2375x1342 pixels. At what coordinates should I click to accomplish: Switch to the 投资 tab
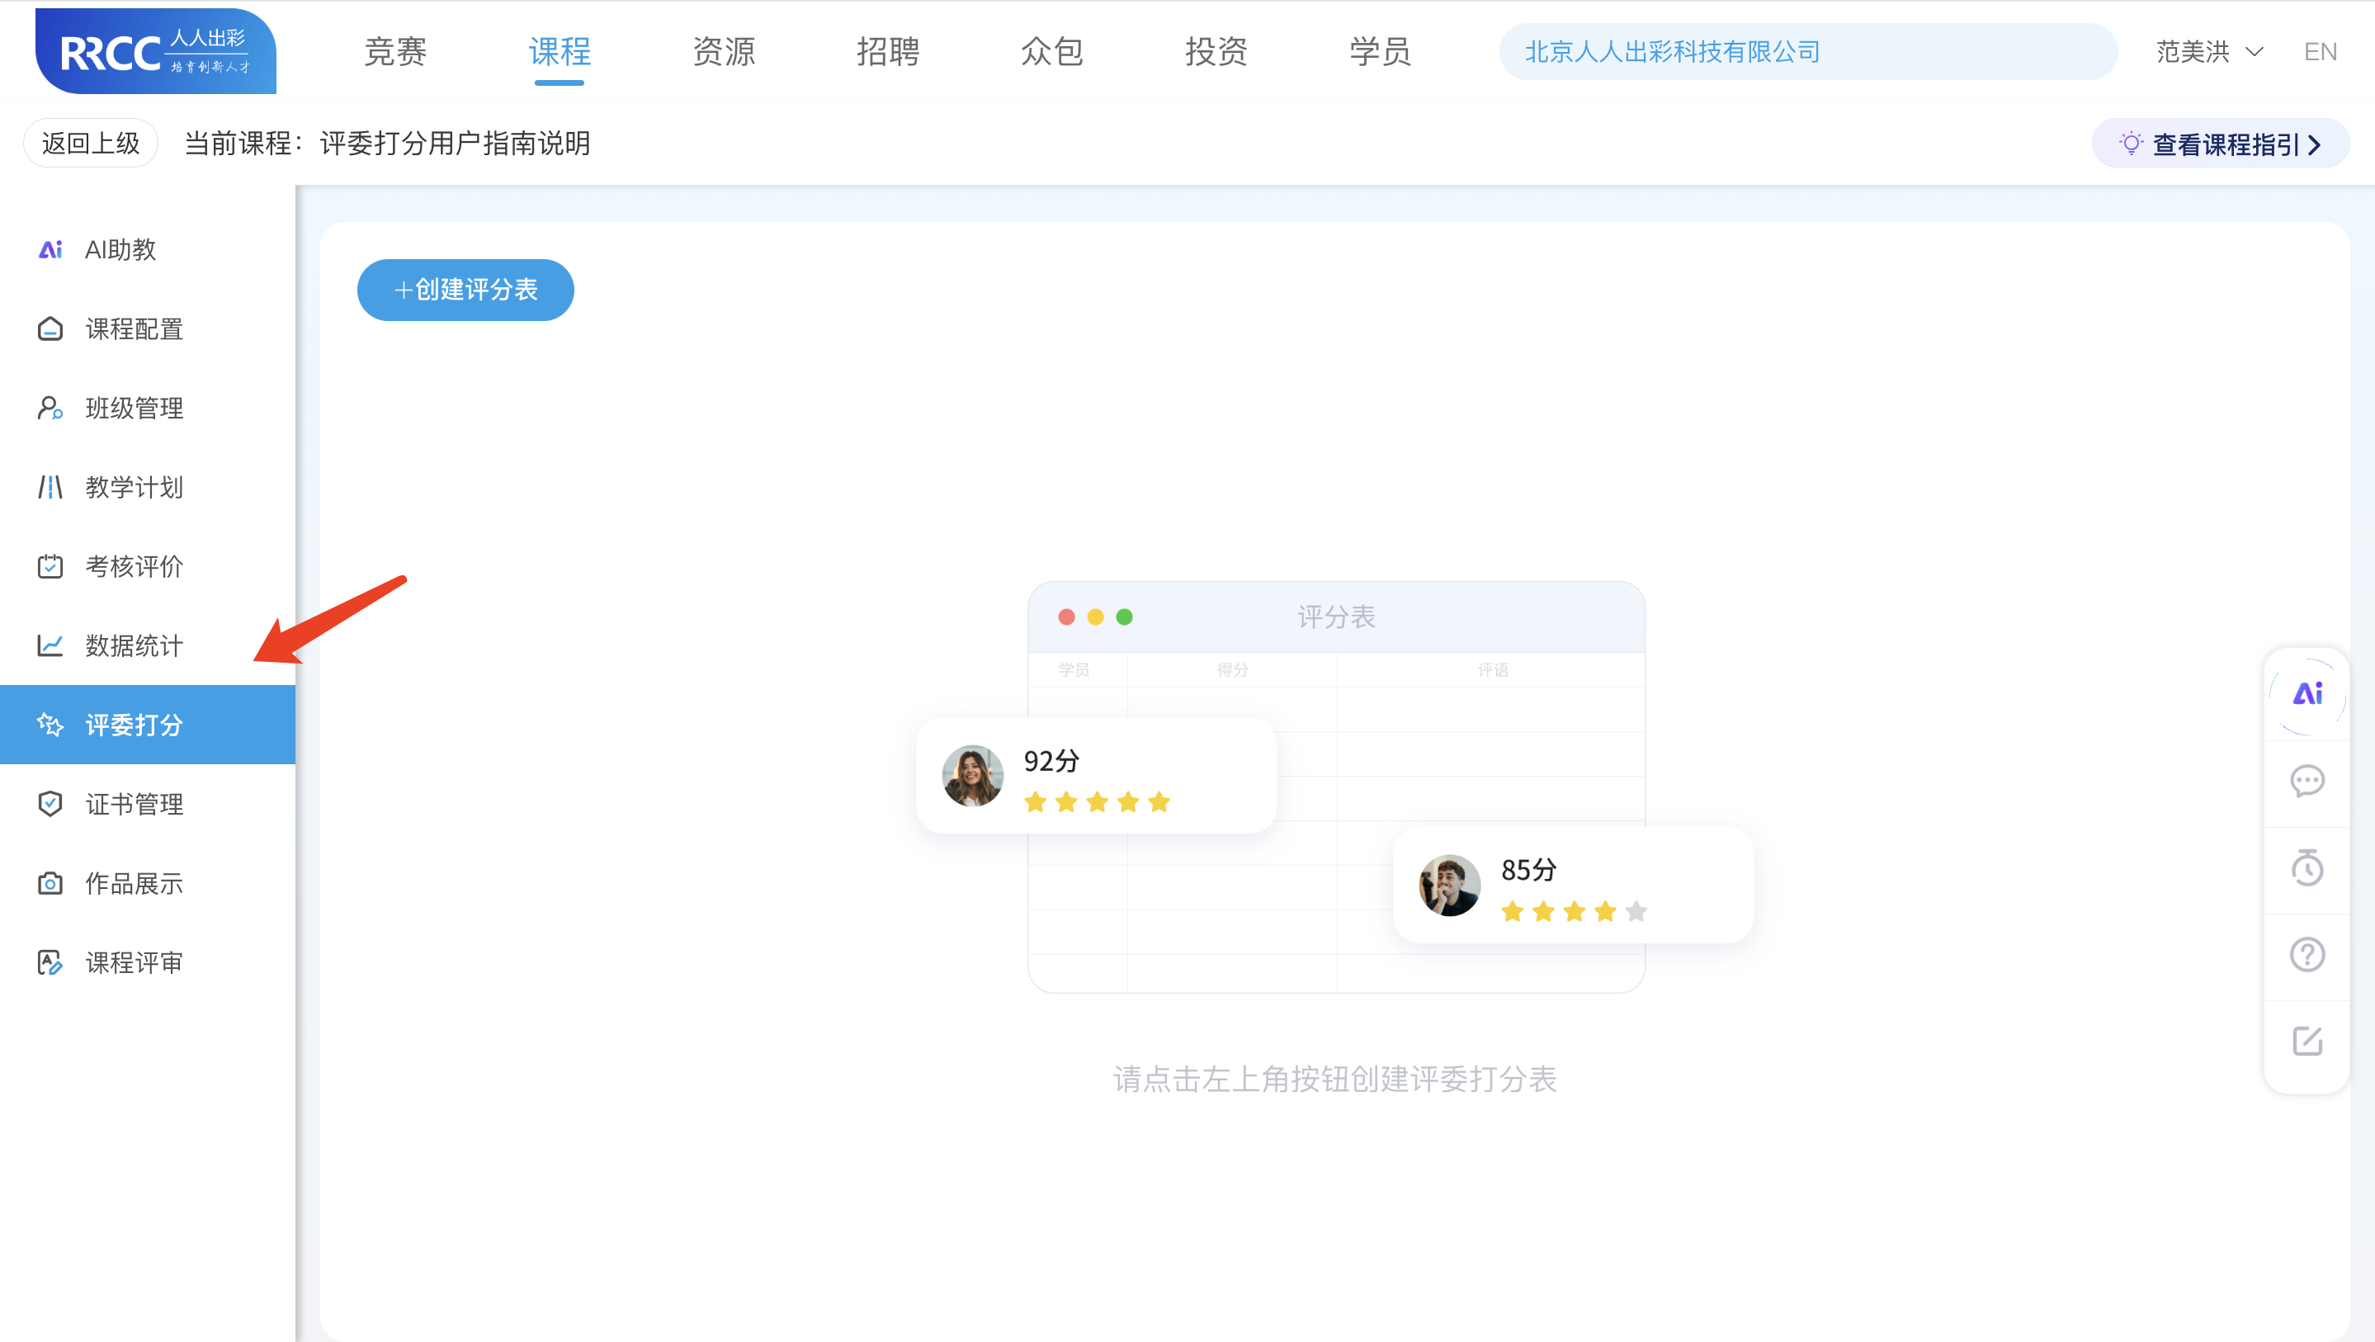[x=1216, y=52]
